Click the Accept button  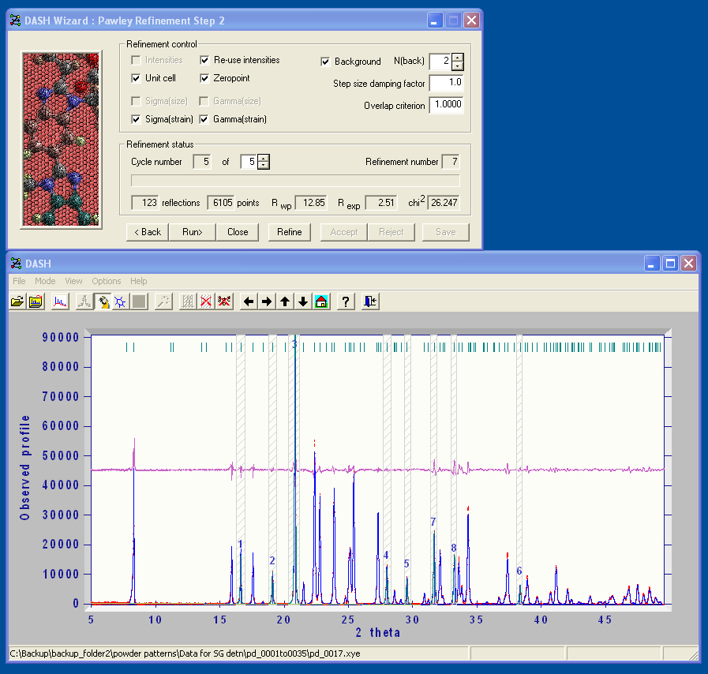pyautogui.click(x=343, y=232)
